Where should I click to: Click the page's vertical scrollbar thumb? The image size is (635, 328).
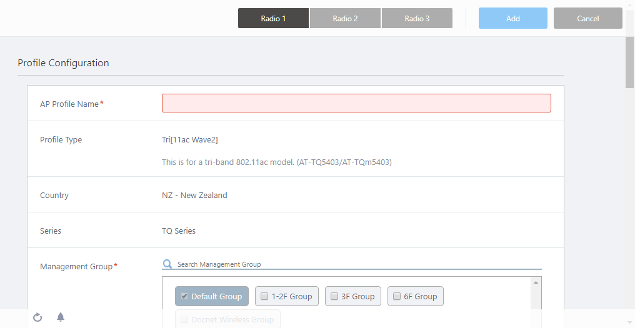[x=629, y=62]
